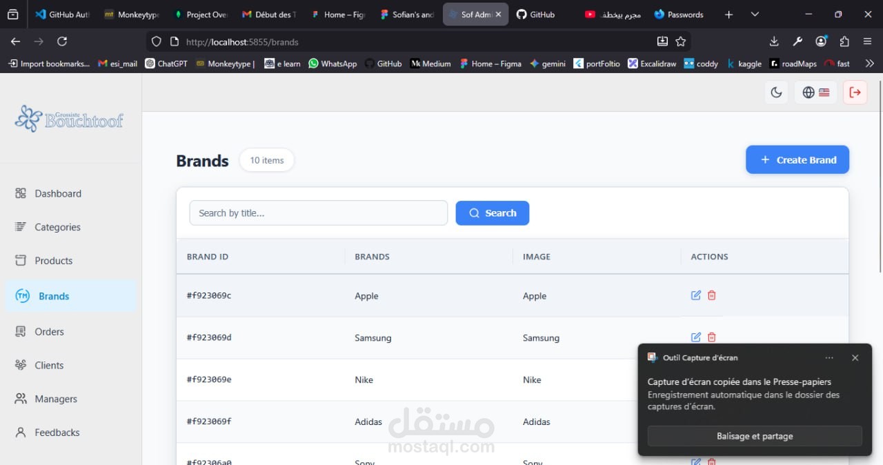Open Excalidraw bookmark
Screen dimensions: 883x465
(652, 63)
